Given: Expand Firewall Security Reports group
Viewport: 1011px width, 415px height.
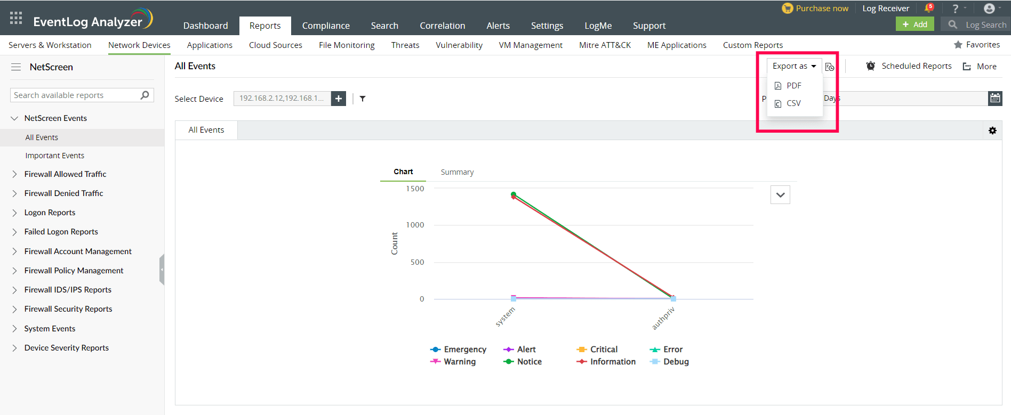Looking at the screenshot, I should coord(14,309).
